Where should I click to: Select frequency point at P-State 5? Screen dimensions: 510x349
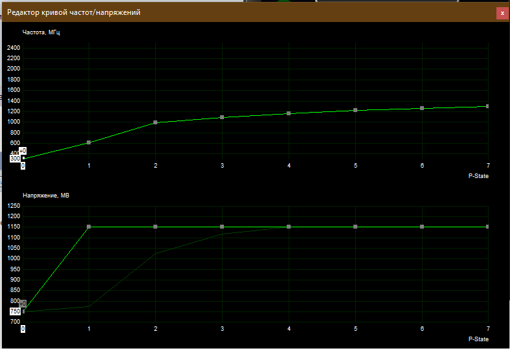pyautogui.click(x=355, y=110)
